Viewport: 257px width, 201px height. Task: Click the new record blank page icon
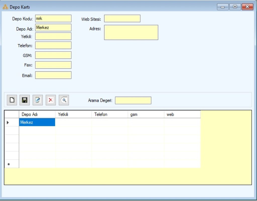pos(12,100)
